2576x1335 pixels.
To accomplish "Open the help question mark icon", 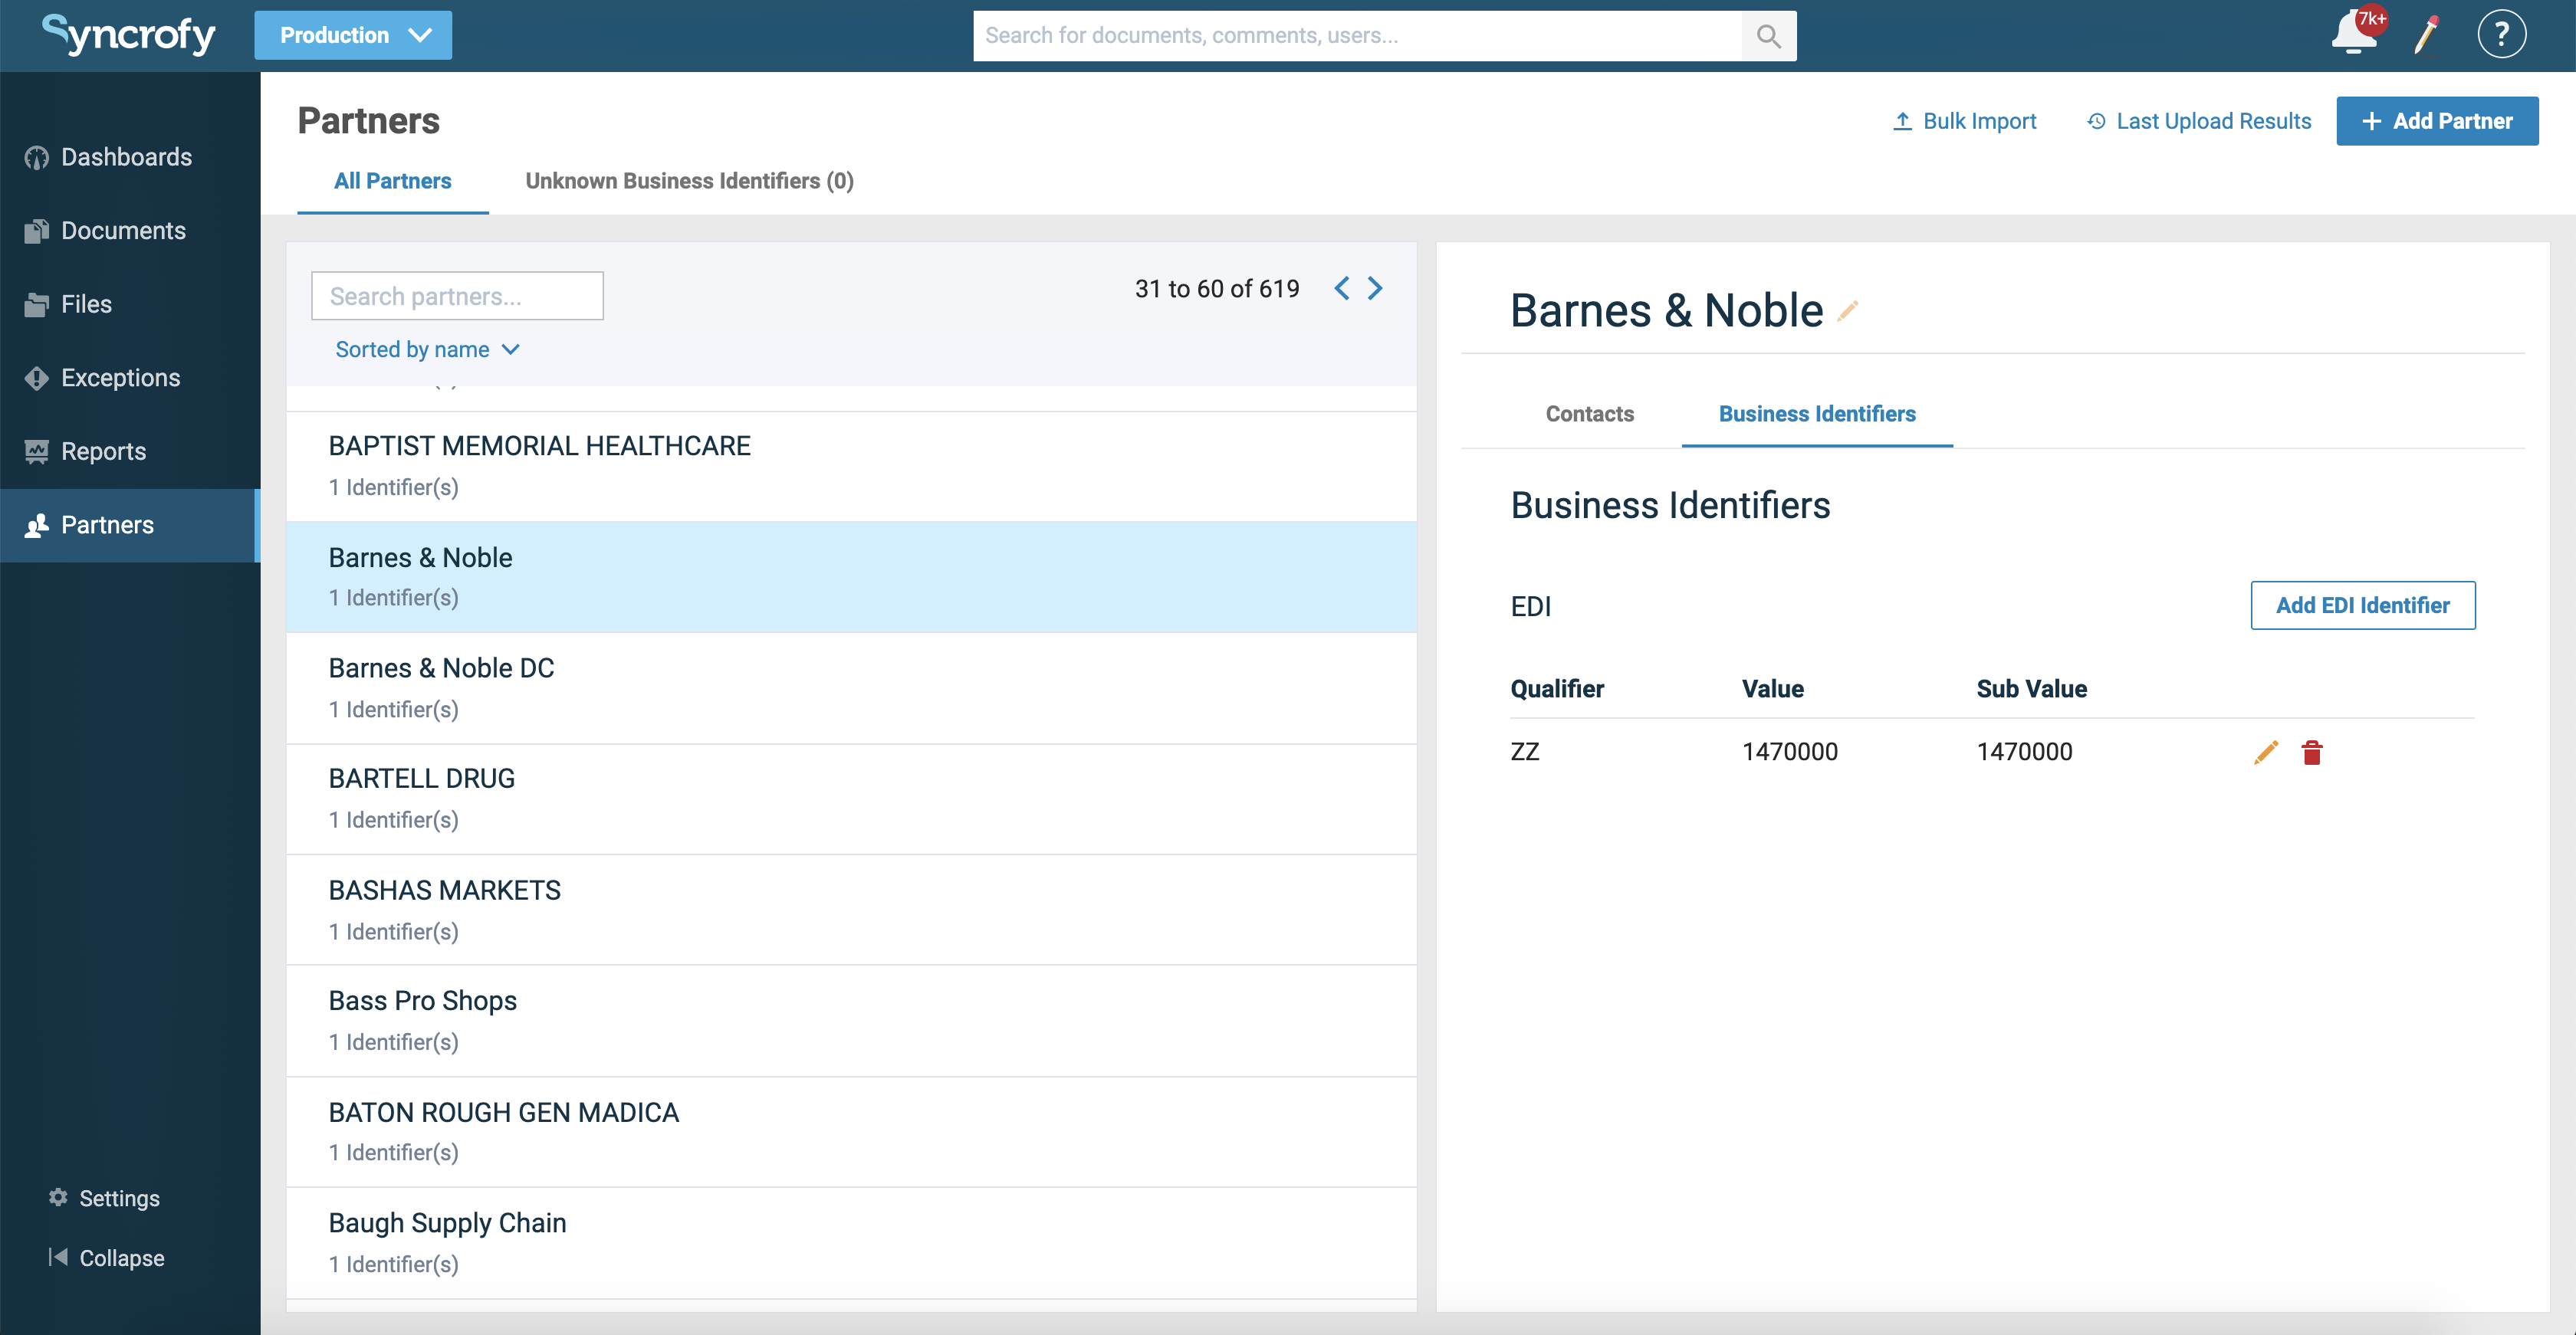I will 2501,35.
